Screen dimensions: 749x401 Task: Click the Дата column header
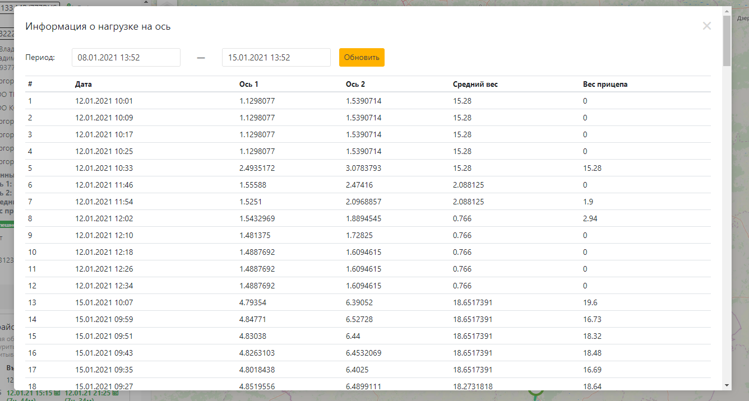point(84,85)
